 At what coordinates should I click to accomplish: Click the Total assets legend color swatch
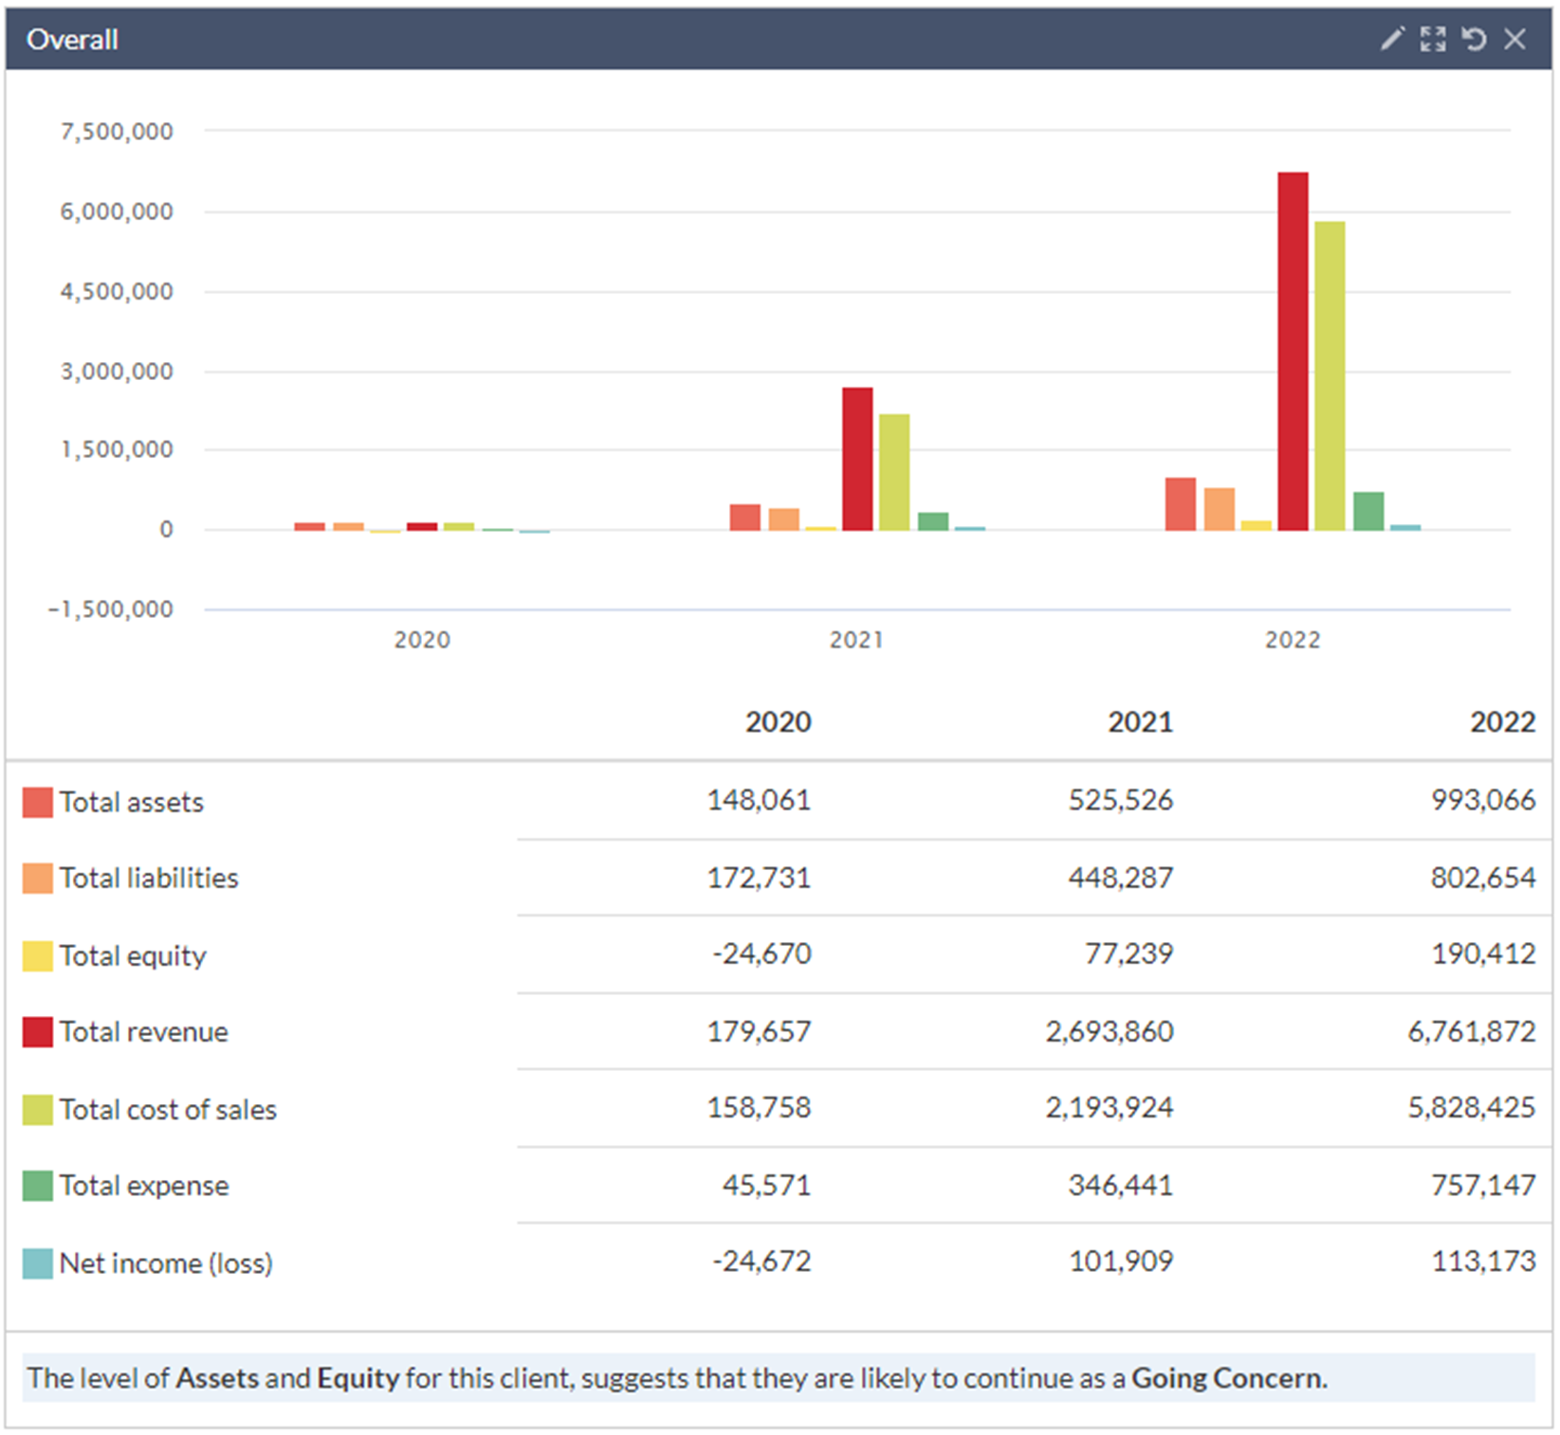[x=37, y=803]
